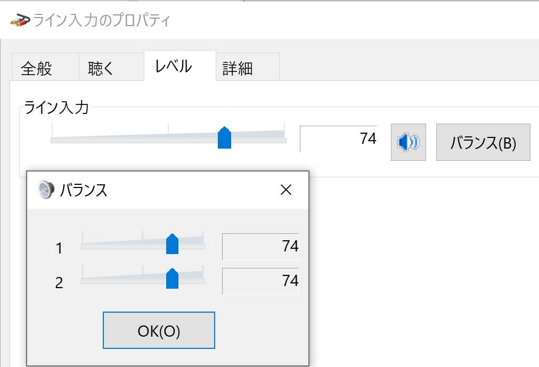Click the channel 2 label in バランス dialog
The height and width of the screenshot is (367, 539).
(59, 282)
